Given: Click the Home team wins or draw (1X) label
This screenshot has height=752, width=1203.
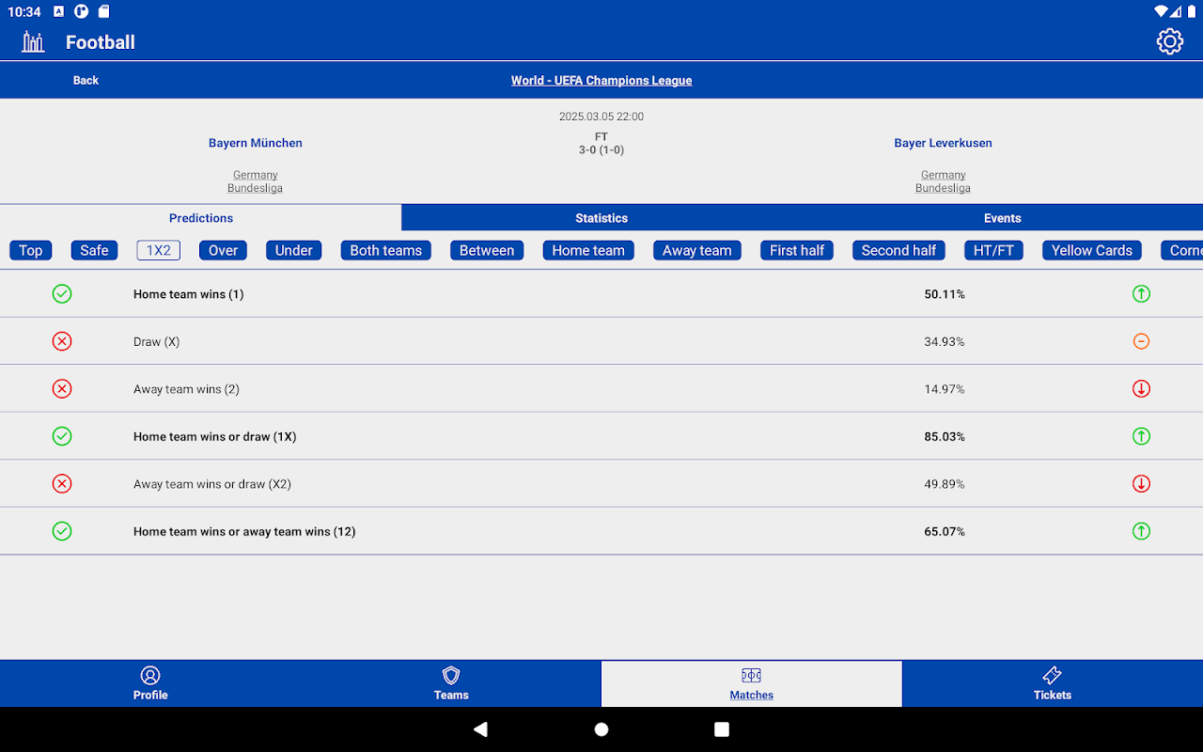Looking at the screenshot, I should tap(215, 437).
